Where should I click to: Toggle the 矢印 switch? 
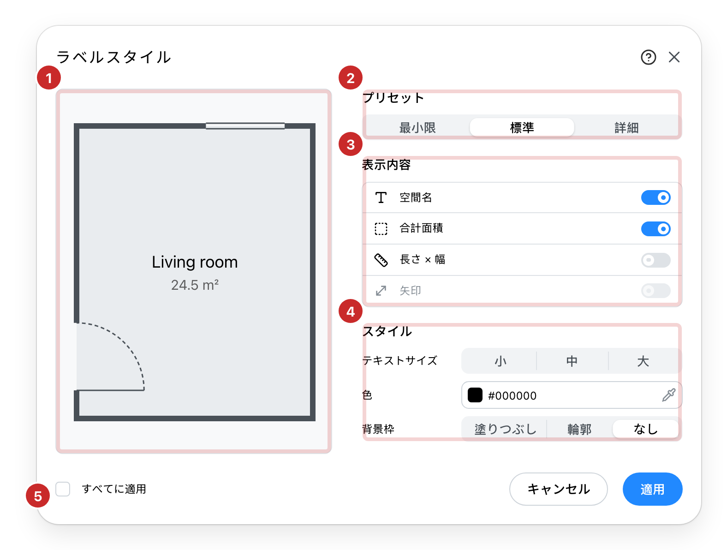[x=655, y=291]
